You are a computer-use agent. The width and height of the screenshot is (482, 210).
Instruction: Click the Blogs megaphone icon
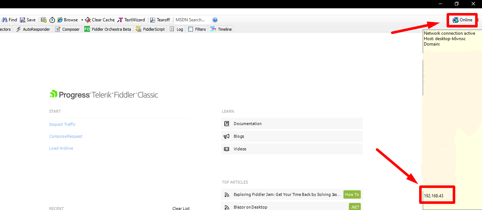point(227,136)
